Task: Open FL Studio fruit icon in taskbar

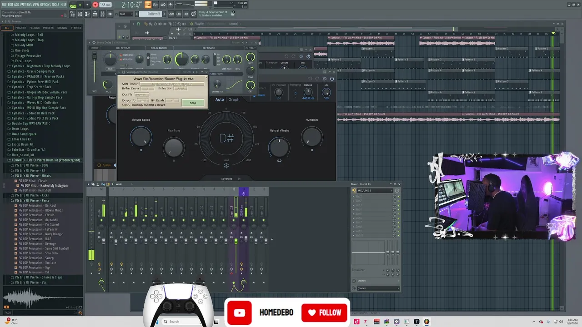Action: [x=426, y=322]
